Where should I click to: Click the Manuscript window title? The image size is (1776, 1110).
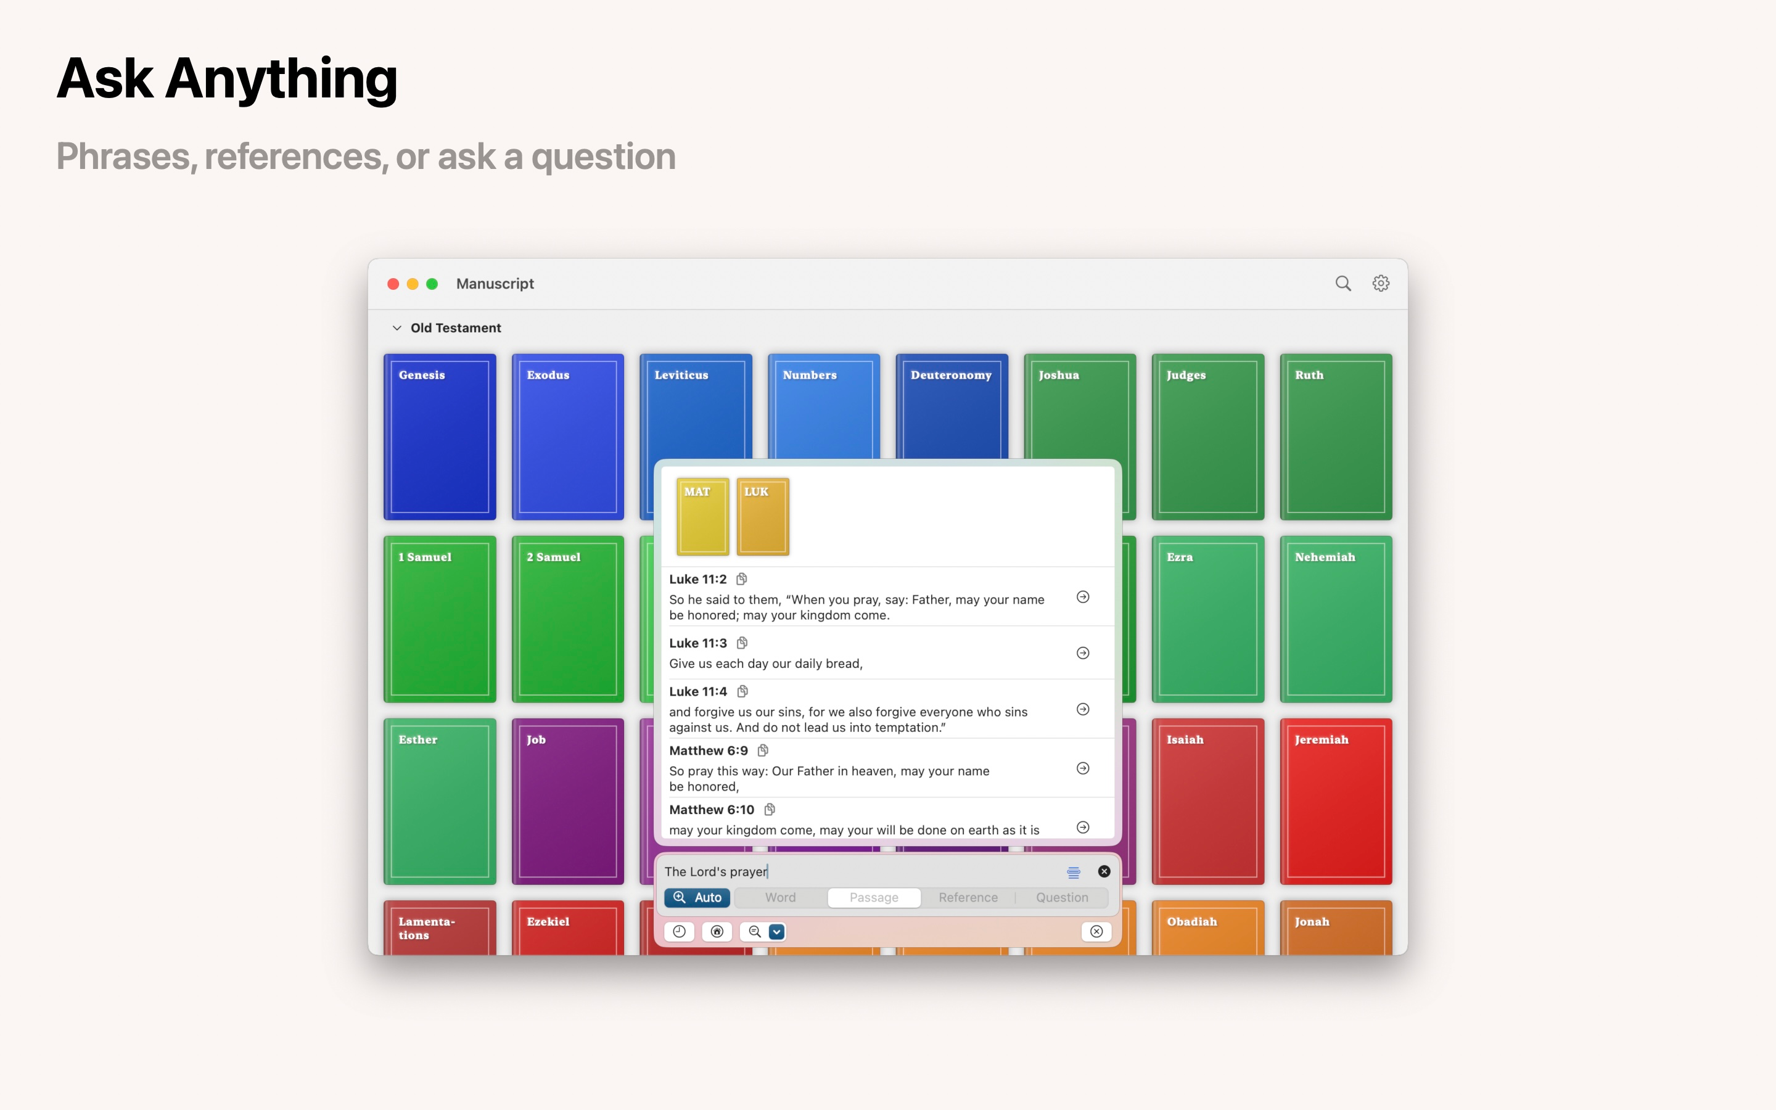[495, 284]
